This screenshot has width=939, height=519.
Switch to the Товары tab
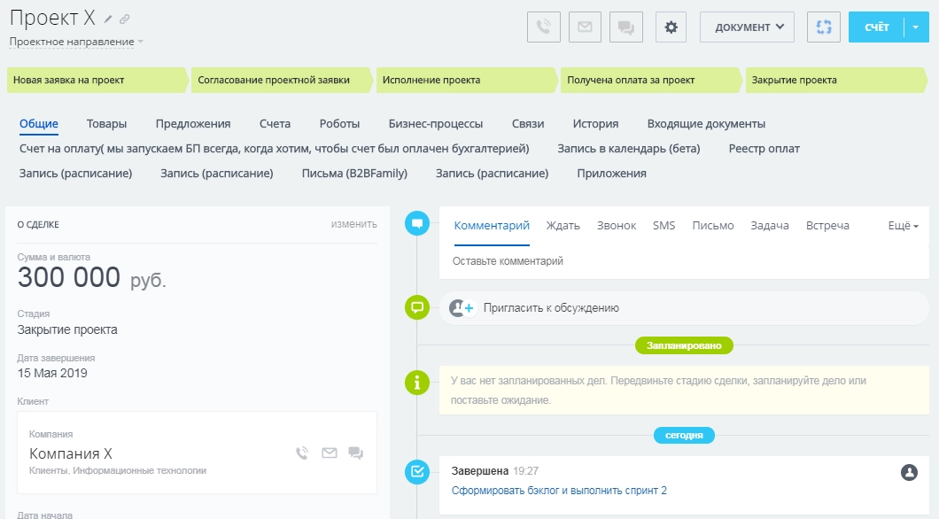pyautogui.click(x=106, y=124)
